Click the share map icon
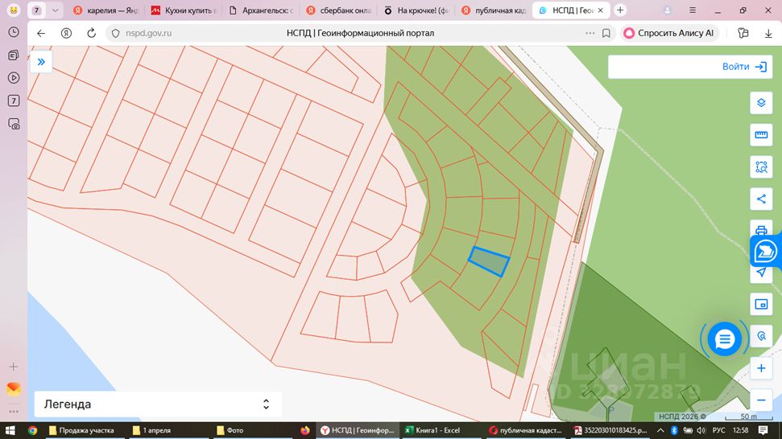The width and height of the screenshot is (782, 439). click(x=761, y=199)
